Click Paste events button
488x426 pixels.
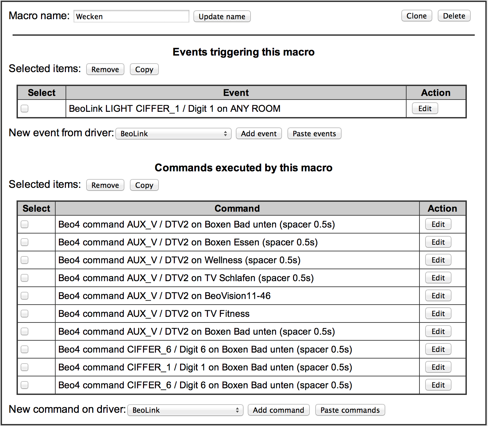tap(314, 134)
